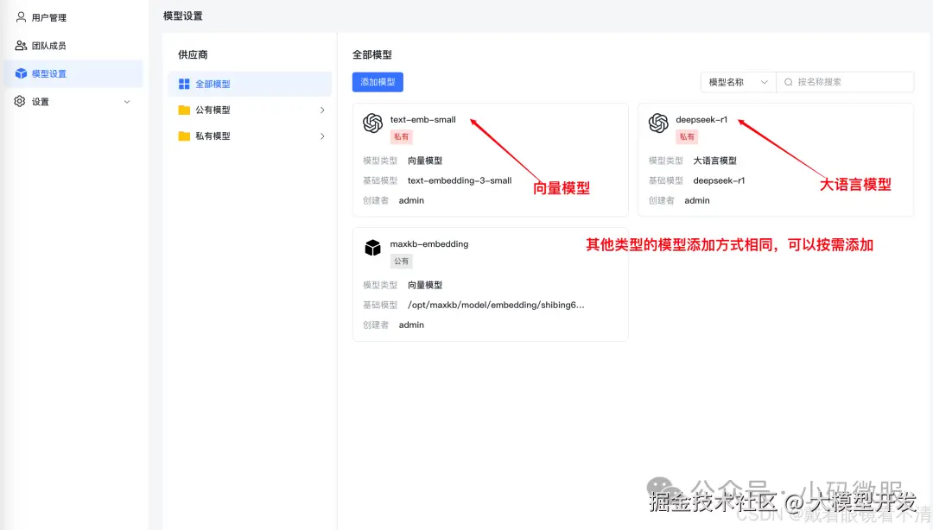Select the maxkb-embedding model cube icon
933x530 pixels.
371,248
